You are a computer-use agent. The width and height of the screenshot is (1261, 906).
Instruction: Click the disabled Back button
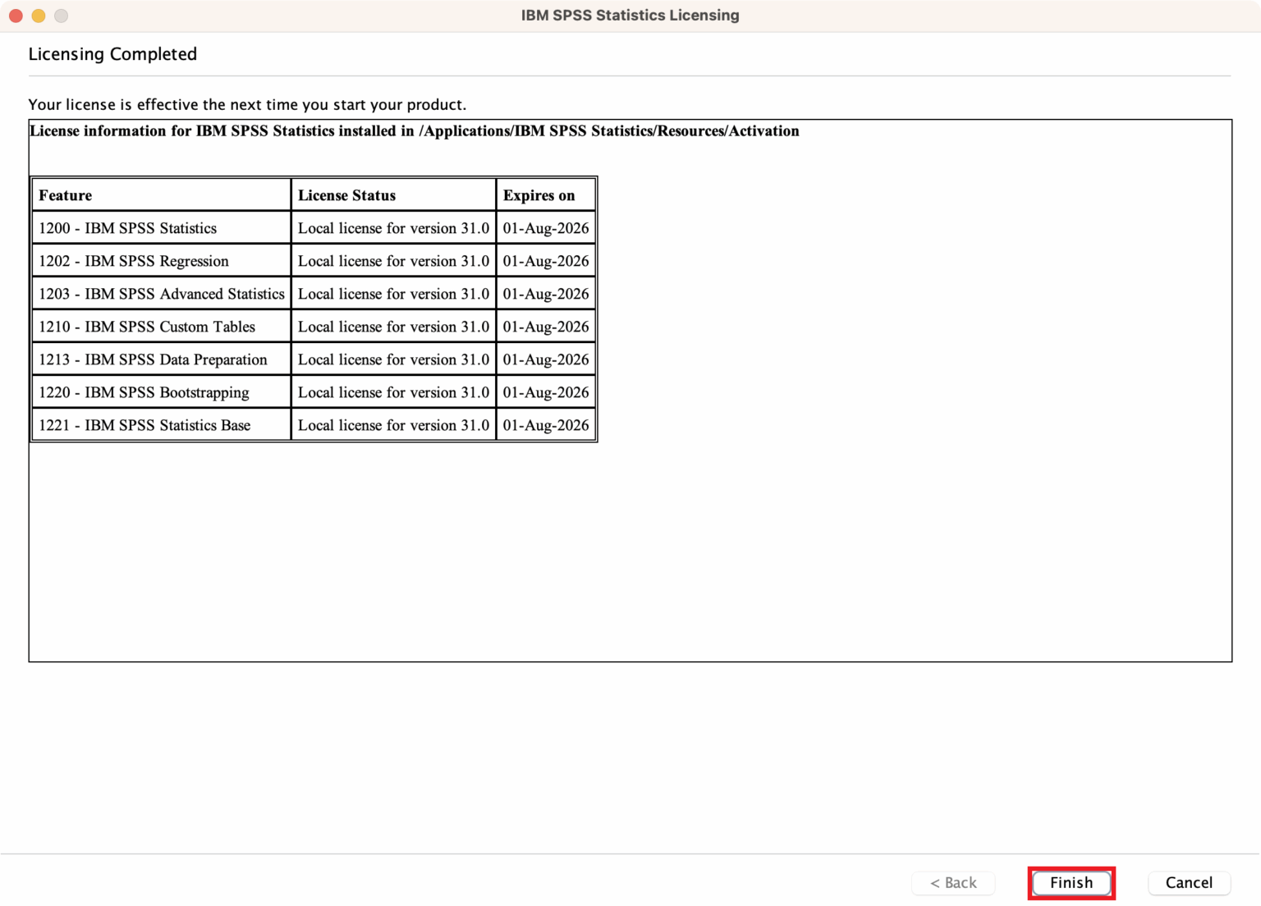pos(953,883)
